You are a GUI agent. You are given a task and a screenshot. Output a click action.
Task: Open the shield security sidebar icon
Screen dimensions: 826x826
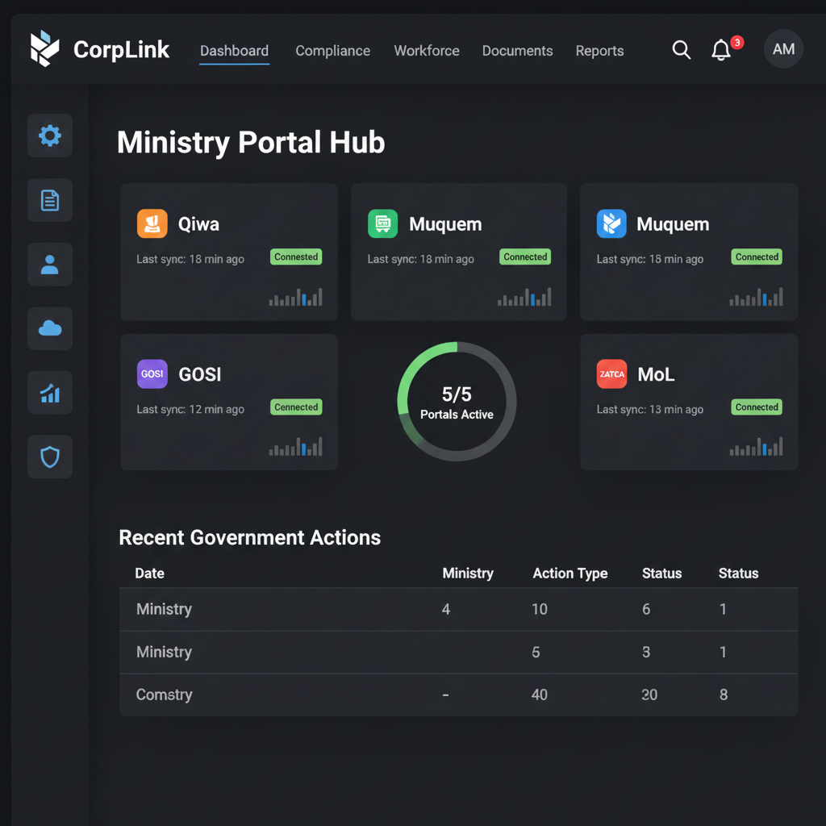click(x=50, y=457)
